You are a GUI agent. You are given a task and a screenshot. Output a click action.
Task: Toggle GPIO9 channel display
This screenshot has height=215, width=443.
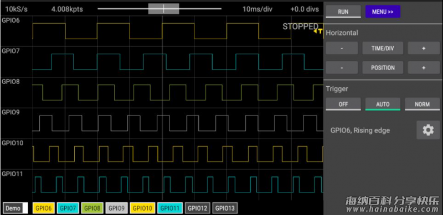pyautogui.click(x=117, y=208)
